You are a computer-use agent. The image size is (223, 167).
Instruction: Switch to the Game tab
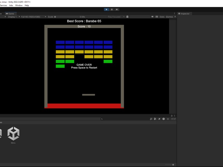(x=11, y=14)
